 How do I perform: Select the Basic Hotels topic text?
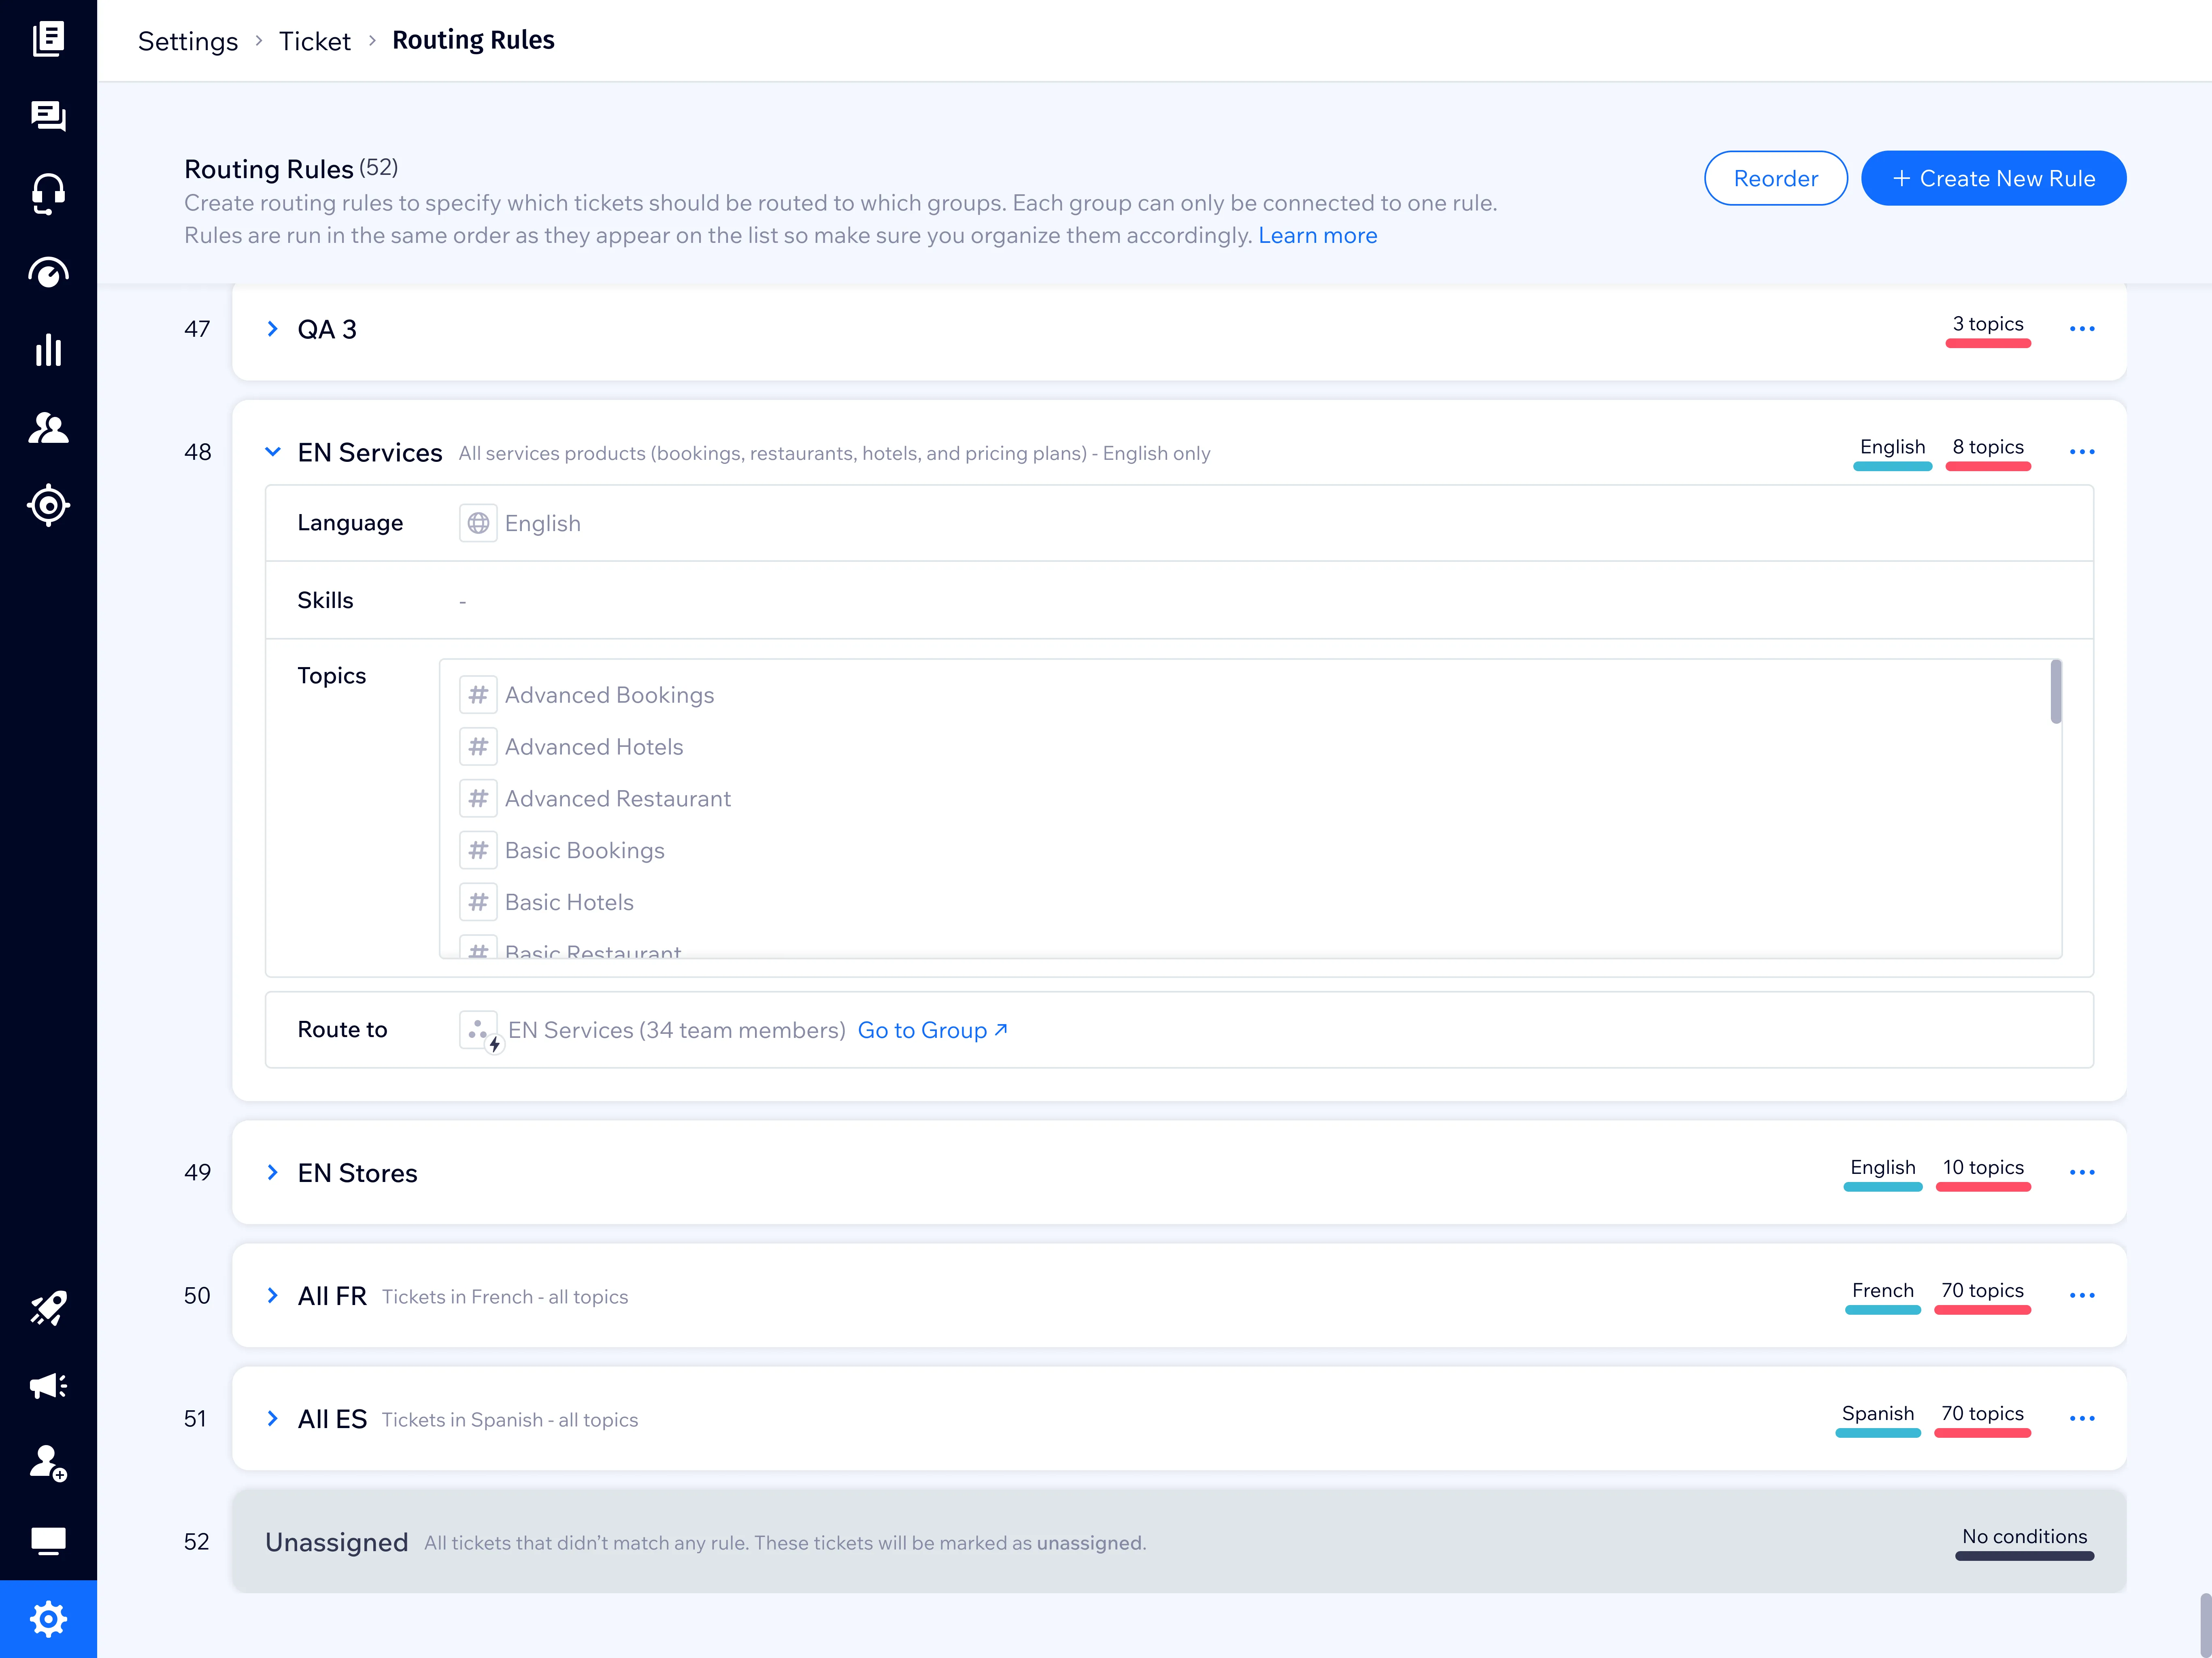click(569, 902)
